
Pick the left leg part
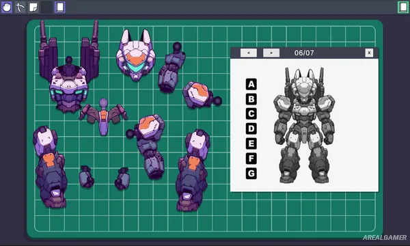point(50,167)
